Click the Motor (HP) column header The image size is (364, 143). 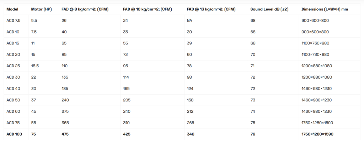[41, 9]
